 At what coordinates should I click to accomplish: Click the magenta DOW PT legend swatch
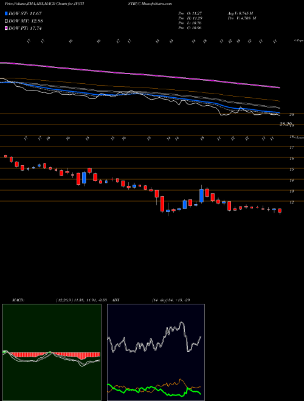coord(6,28)
